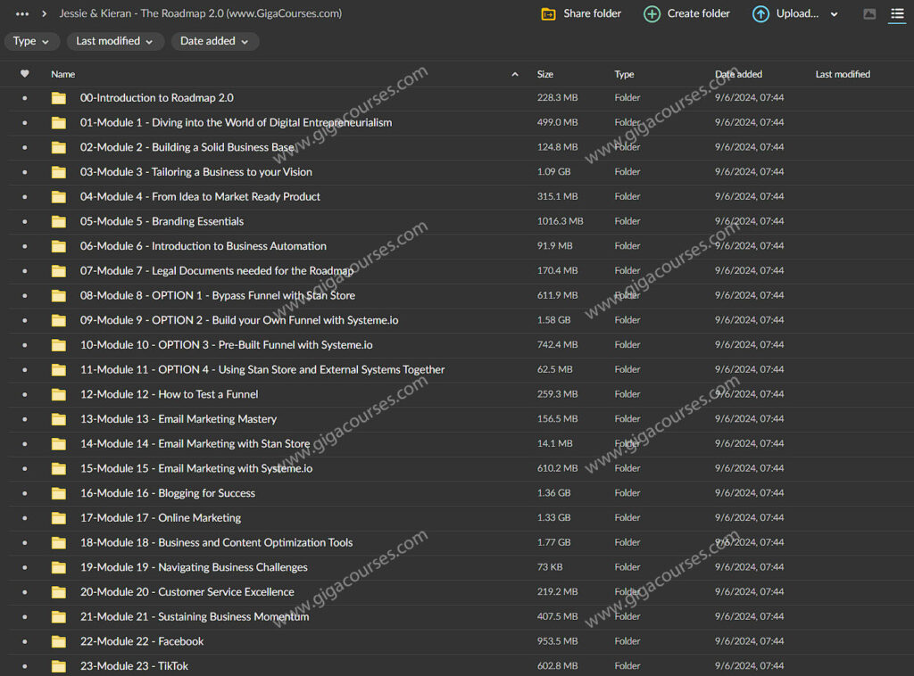
Task: Sort by the Size column header
Action: click(x=545, y=75)
